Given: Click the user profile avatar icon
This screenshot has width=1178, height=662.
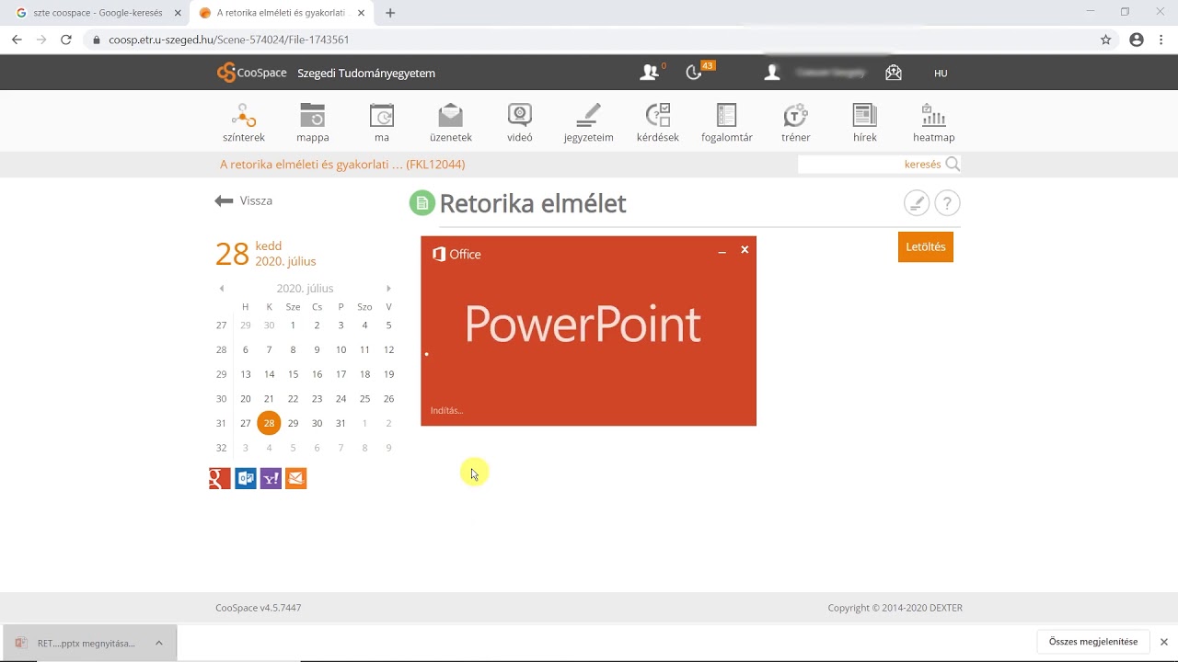Looking at the screenshot, I should 772,73.
